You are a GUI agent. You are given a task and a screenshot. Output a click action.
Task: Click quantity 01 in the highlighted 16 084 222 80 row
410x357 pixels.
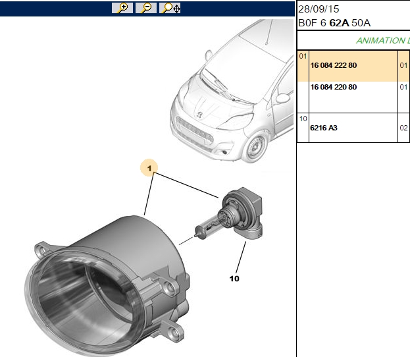coord(403,65)
